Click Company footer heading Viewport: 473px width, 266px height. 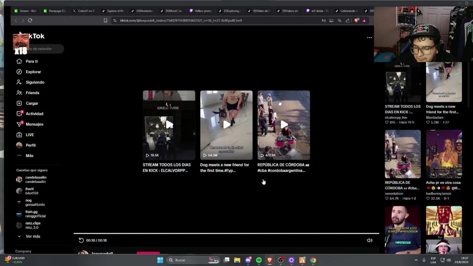[23, 251]
